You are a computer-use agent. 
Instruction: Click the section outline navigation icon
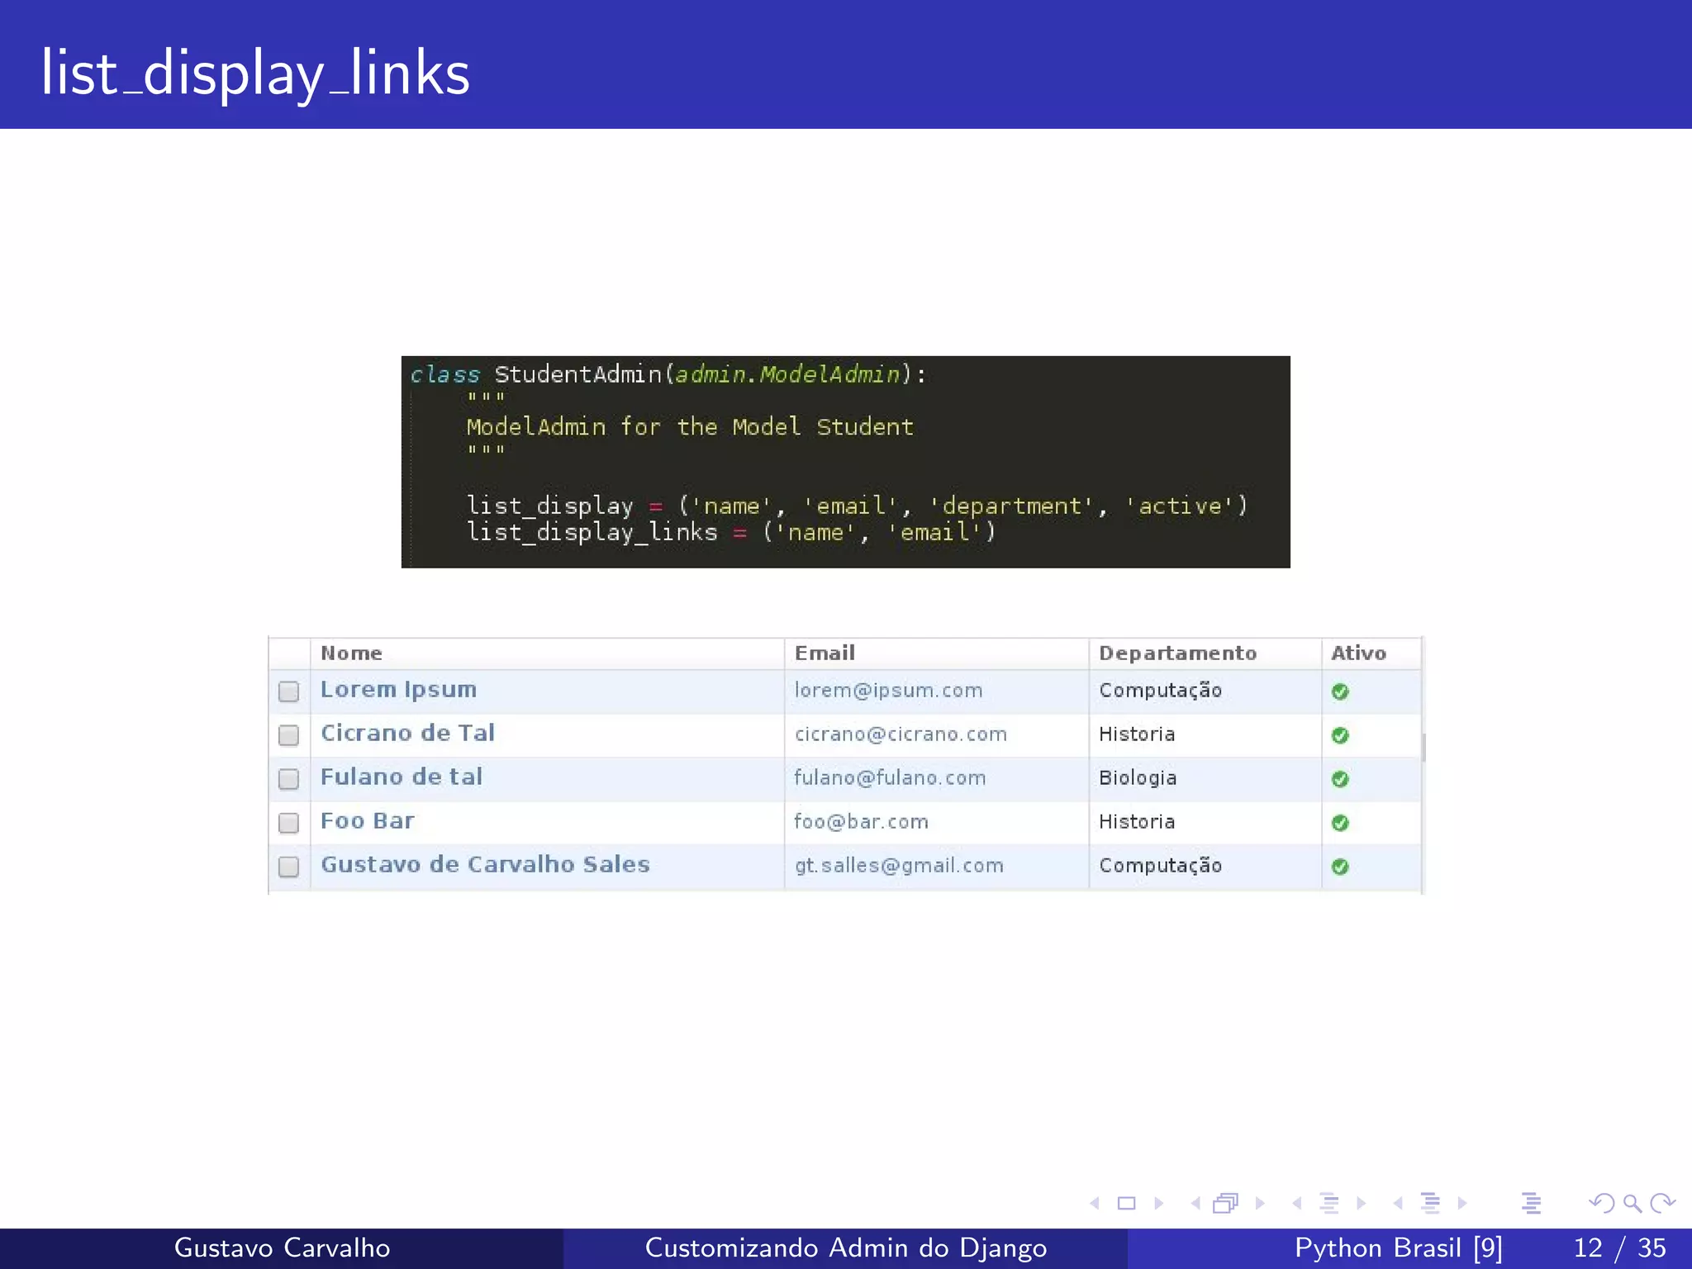click(x=1430, y=1204)
